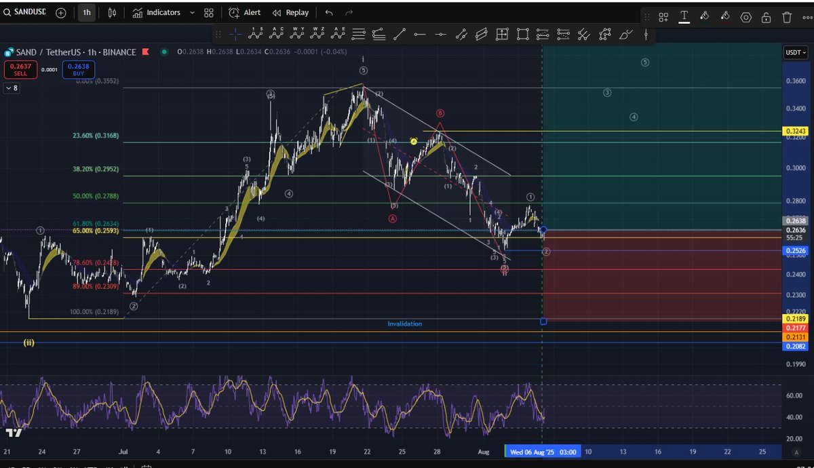814x468 pixels.
Task: Open the indicator templates grid
Action: (209, 12)
